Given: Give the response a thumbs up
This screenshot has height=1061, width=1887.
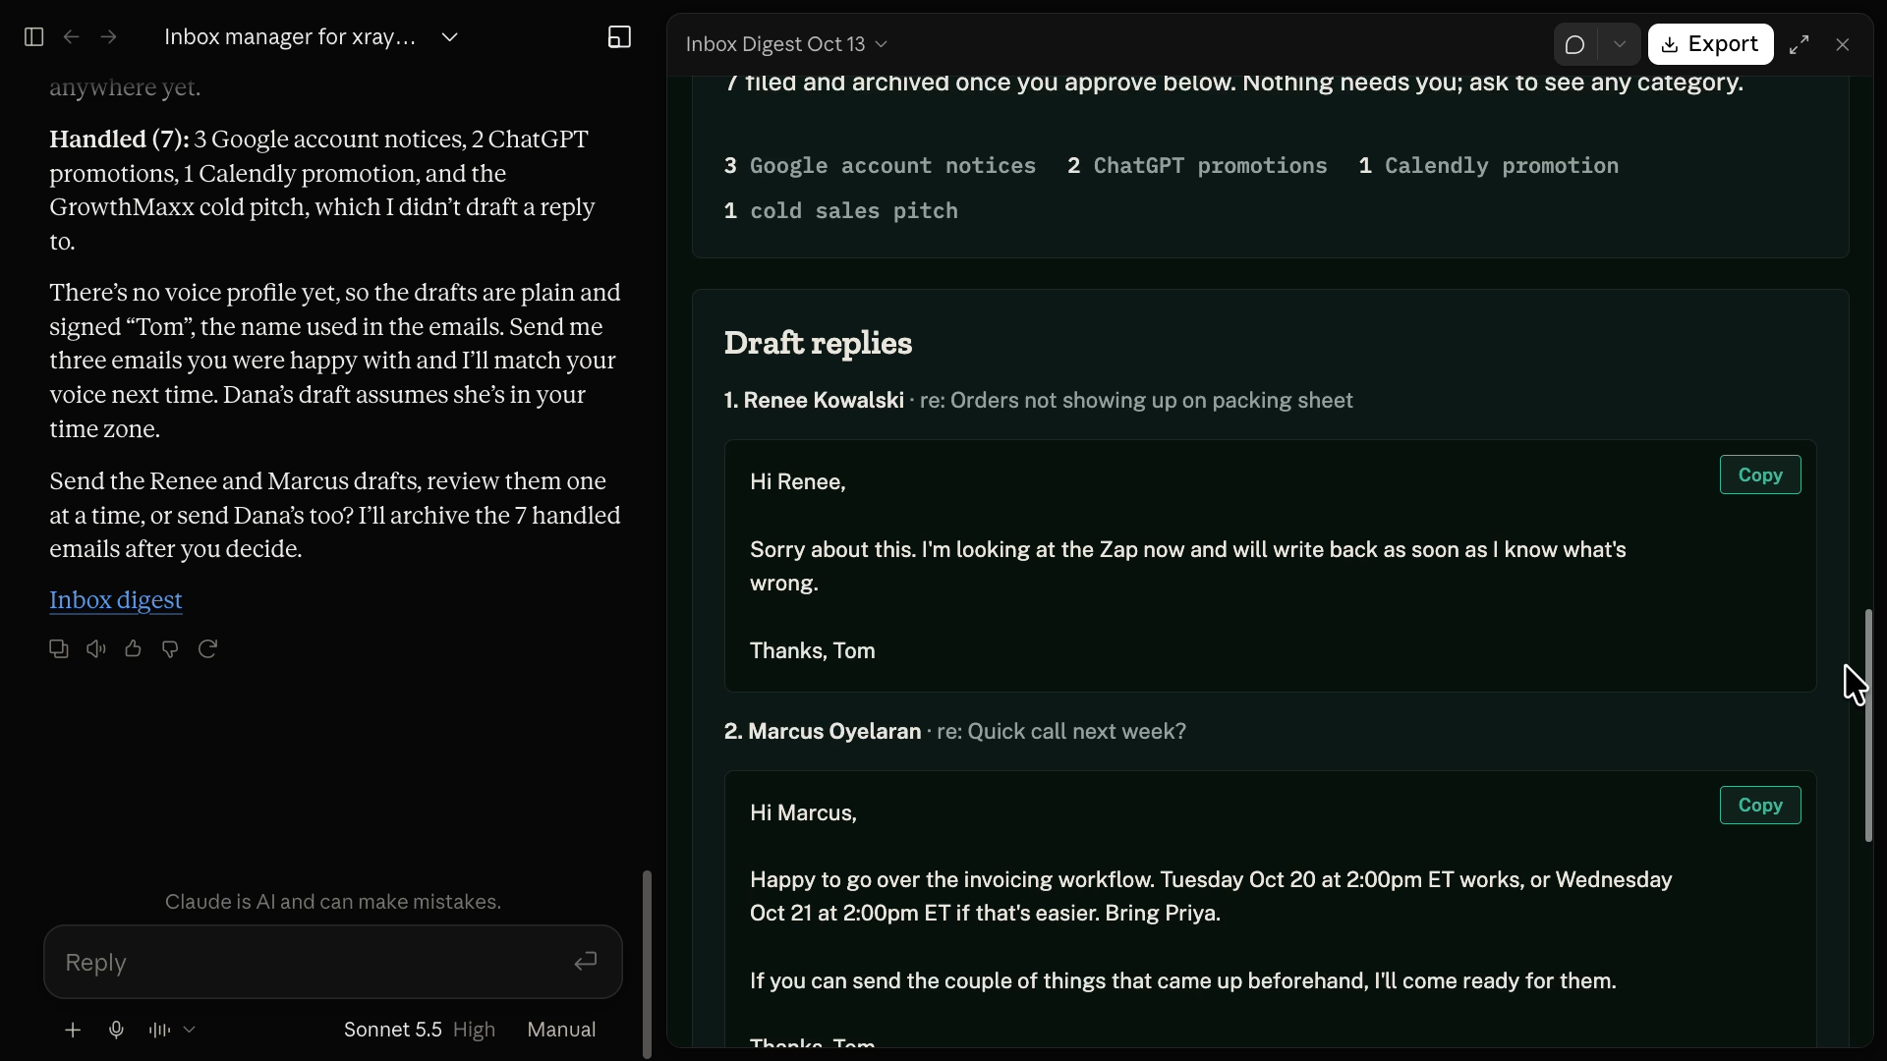Looking at the screenshot, I should [x=133, y=648].
